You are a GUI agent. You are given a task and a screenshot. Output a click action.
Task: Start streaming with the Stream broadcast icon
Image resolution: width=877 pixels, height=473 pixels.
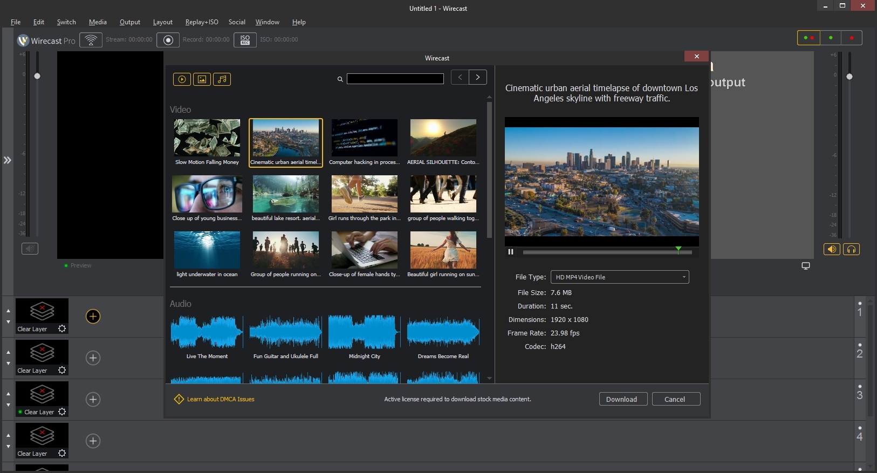(91, 40)
